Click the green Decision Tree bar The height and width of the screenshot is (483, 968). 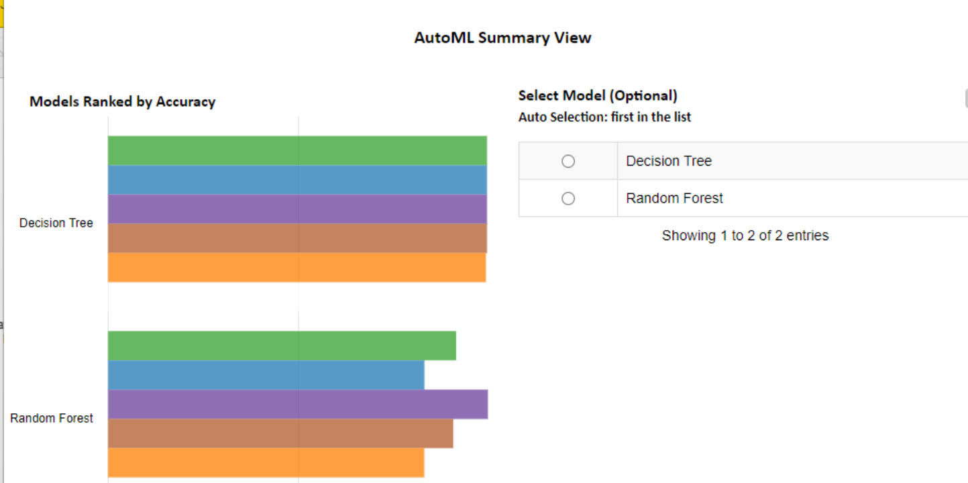pos(297,150)
